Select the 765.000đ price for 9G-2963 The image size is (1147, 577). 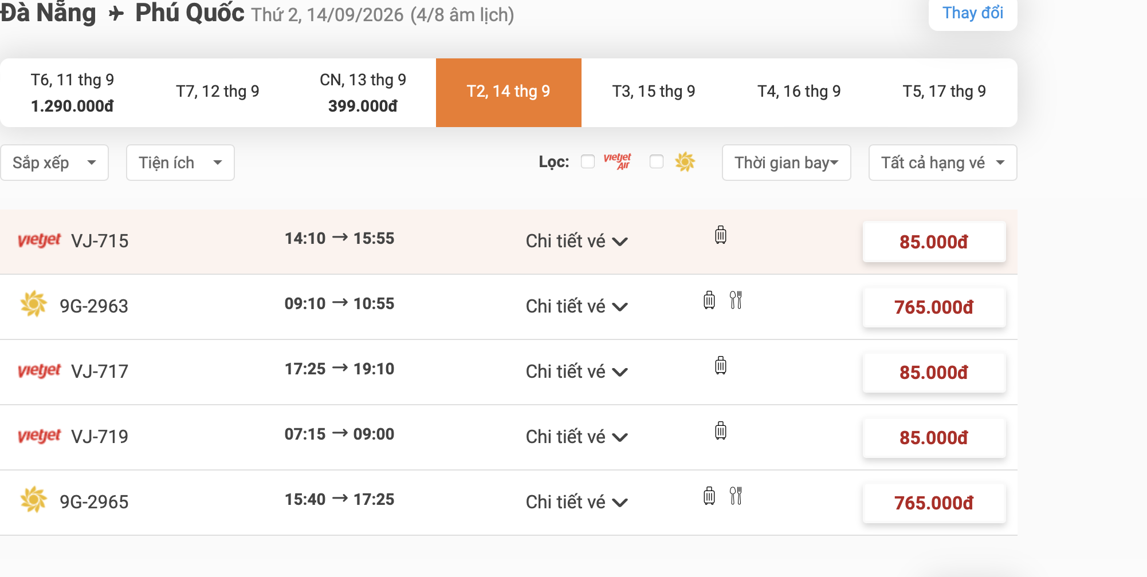pos(934,307)
